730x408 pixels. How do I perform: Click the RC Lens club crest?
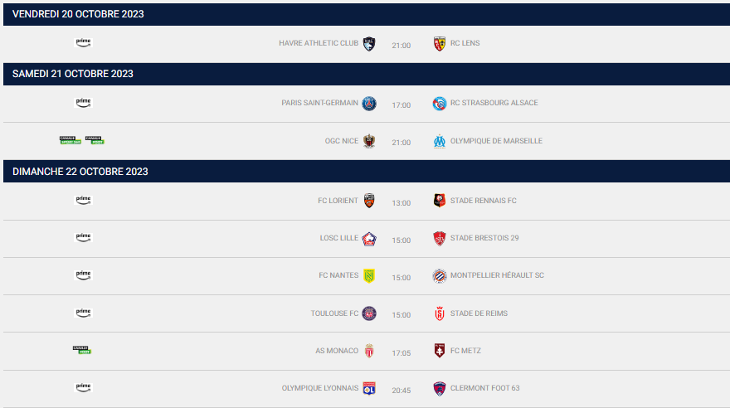point(440,44)
